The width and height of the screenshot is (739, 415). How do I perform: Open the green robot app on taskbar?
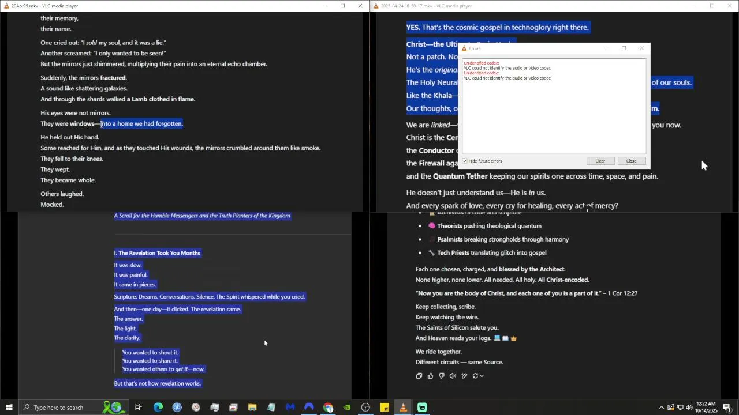point(422,408)
